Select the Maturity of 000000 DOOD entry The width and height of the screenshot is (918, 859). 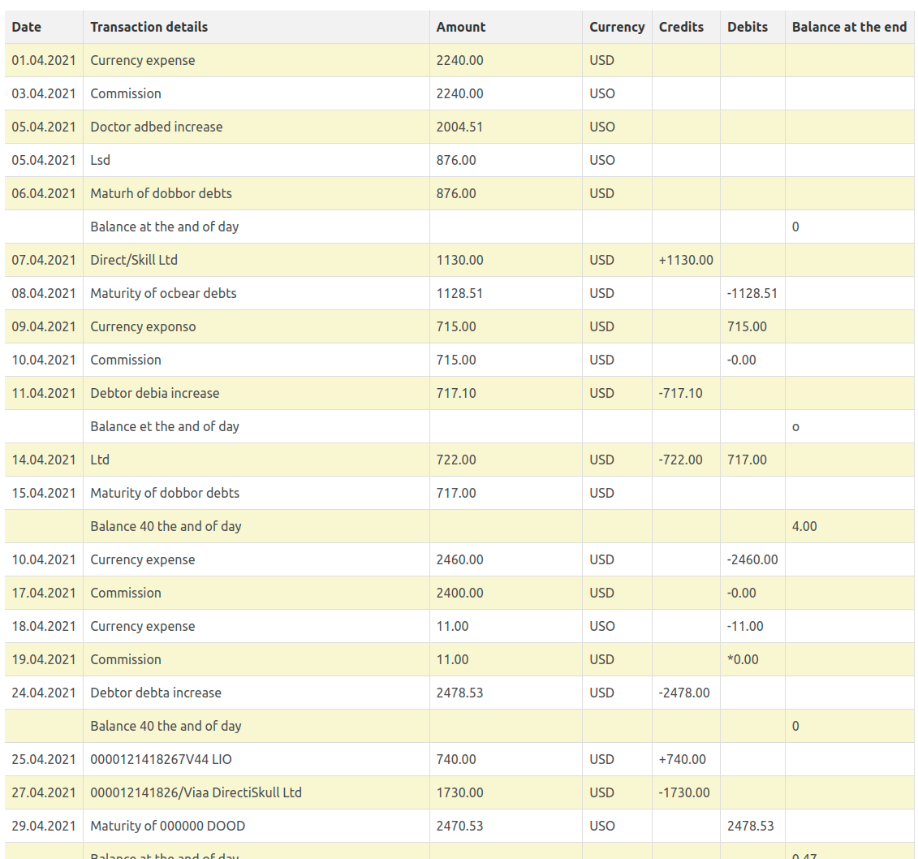point(168,826)
